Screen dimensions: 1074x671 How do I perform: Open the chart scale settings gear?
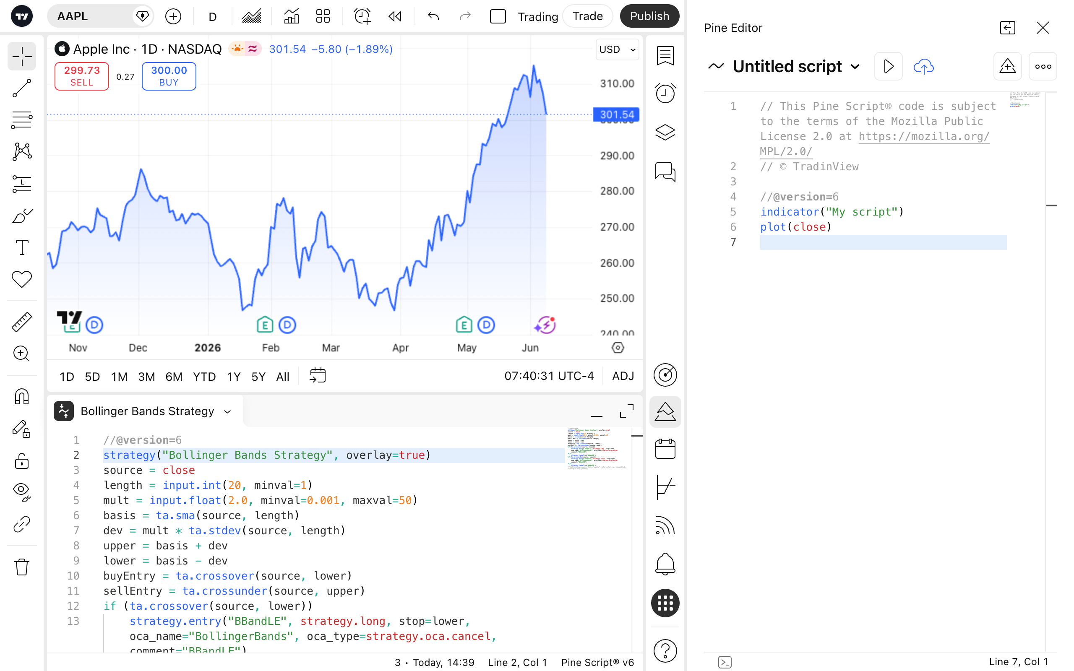point(618,348)
